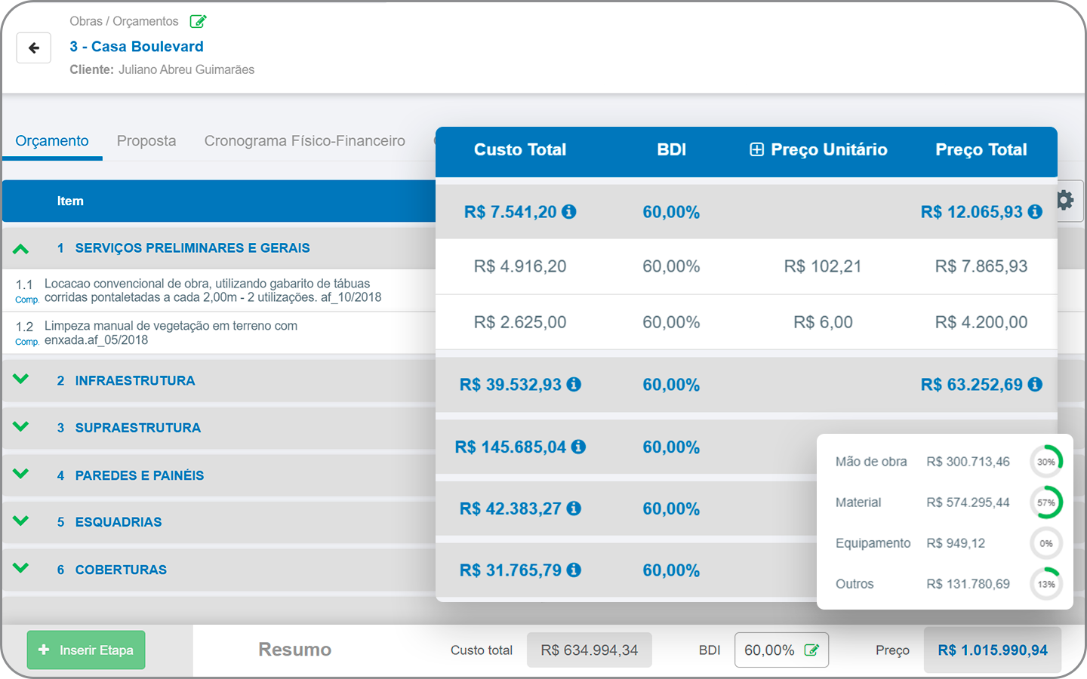The height and width of the screenshot is (679, 1087).
Task: Collapse the Serviços Preliminares e Gerais stage
Action: 21,248
